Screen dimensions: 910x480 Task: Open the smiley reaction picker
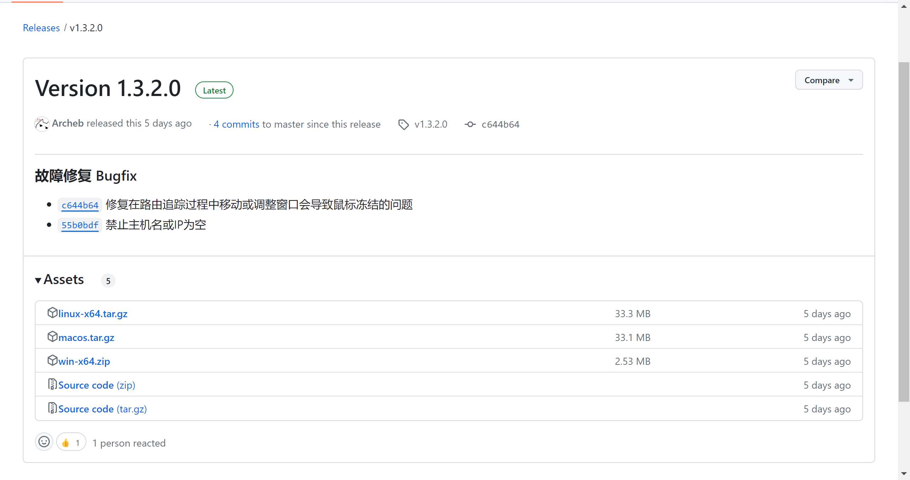[44, 442]
